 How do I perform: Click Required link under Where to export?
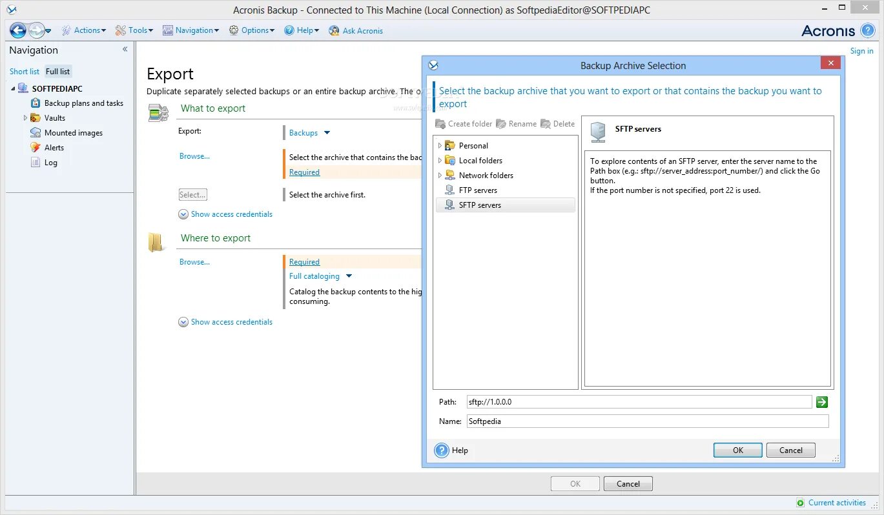[x=304, y=262]
